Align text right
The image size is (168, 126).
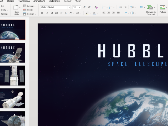(113, 13)
